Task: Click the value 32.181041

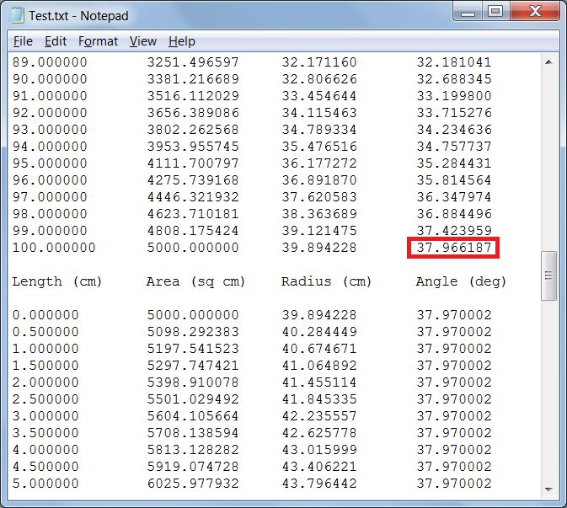Action: click(x=454, y=62)
